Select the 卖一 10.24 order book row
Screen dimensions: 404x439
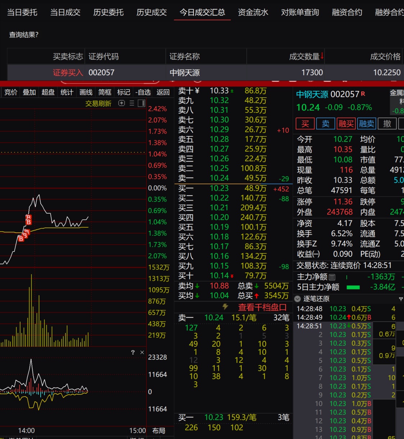[233, 178]
